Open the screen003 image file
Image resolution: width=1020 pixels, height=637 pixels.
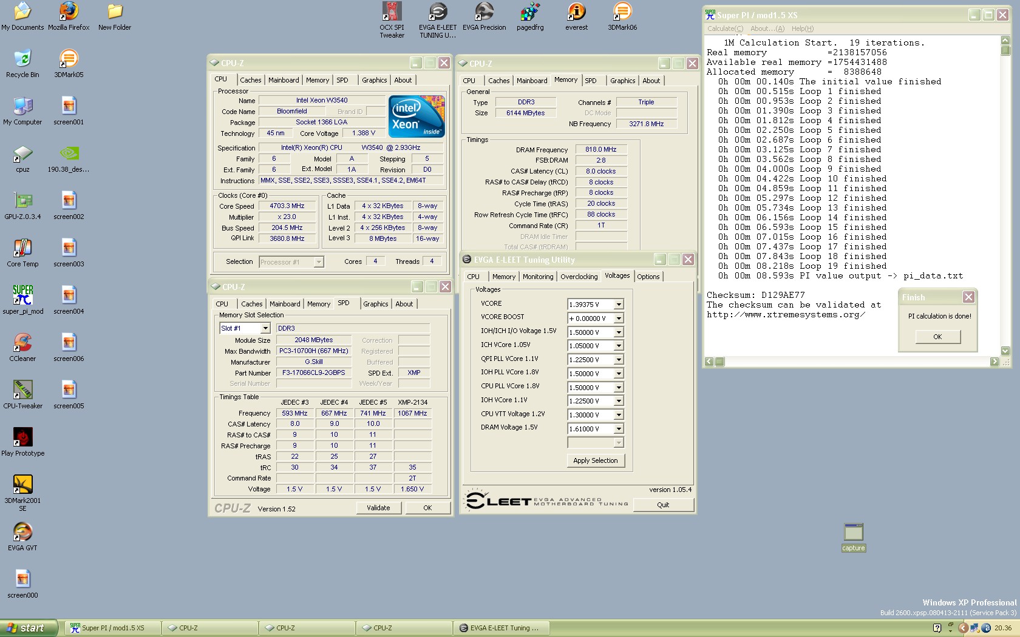tap(69, 253)
